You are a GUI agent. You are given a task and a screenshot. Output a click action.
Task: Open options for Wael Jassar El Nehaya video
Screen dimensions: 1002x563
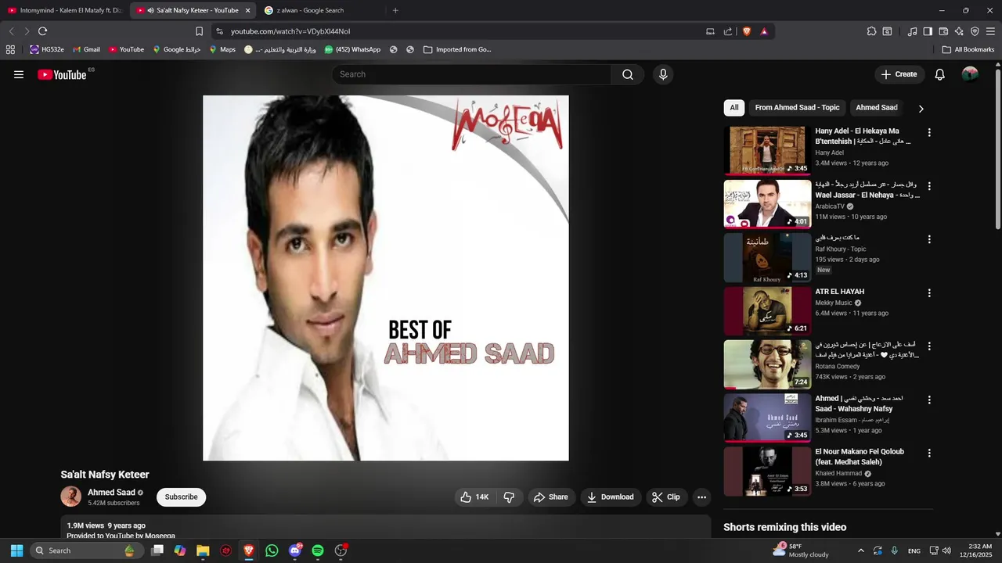click(929, 187)
